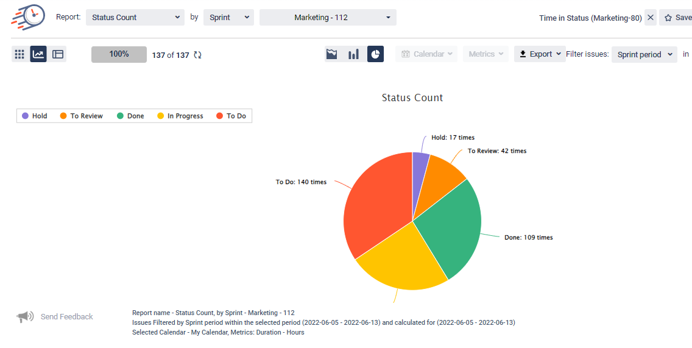
Task: Open the Export dropdown
Action: pos(540,54)
